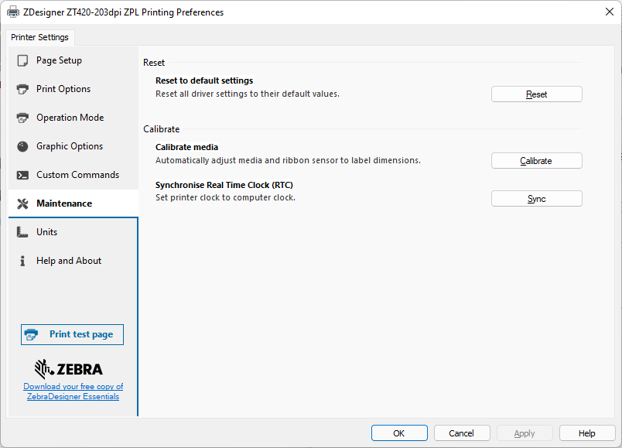
Task: Sync the printer real time clock
Action: [536, 199]
